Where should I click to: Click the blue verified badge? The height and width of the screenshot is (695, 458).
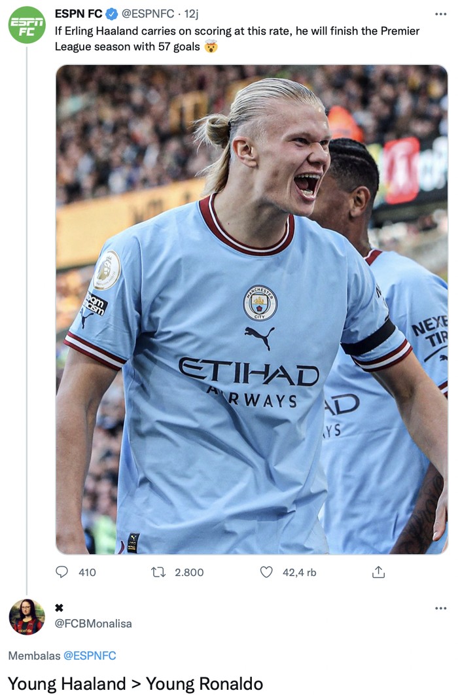tap(112, 14)
